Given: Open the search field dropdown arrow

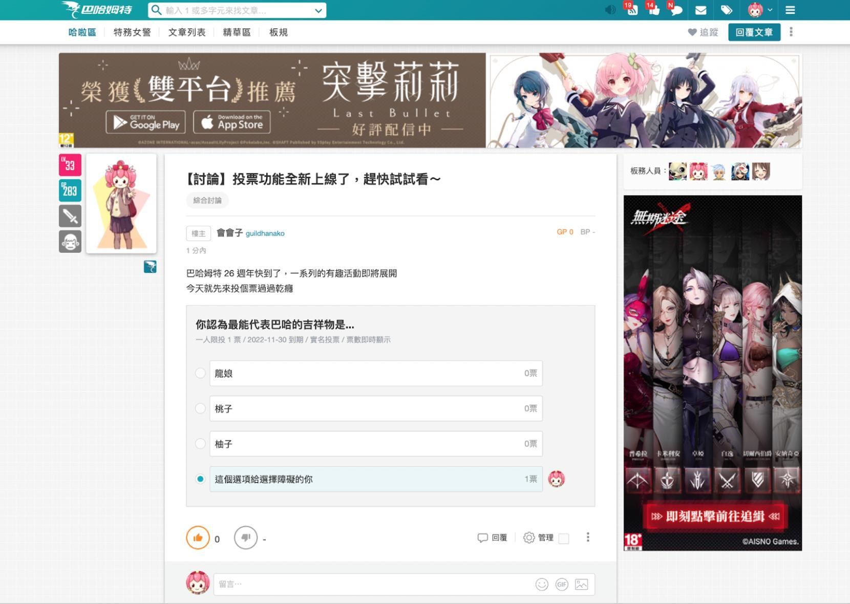Looking at the screenshot, I should [x=318, y=10].
